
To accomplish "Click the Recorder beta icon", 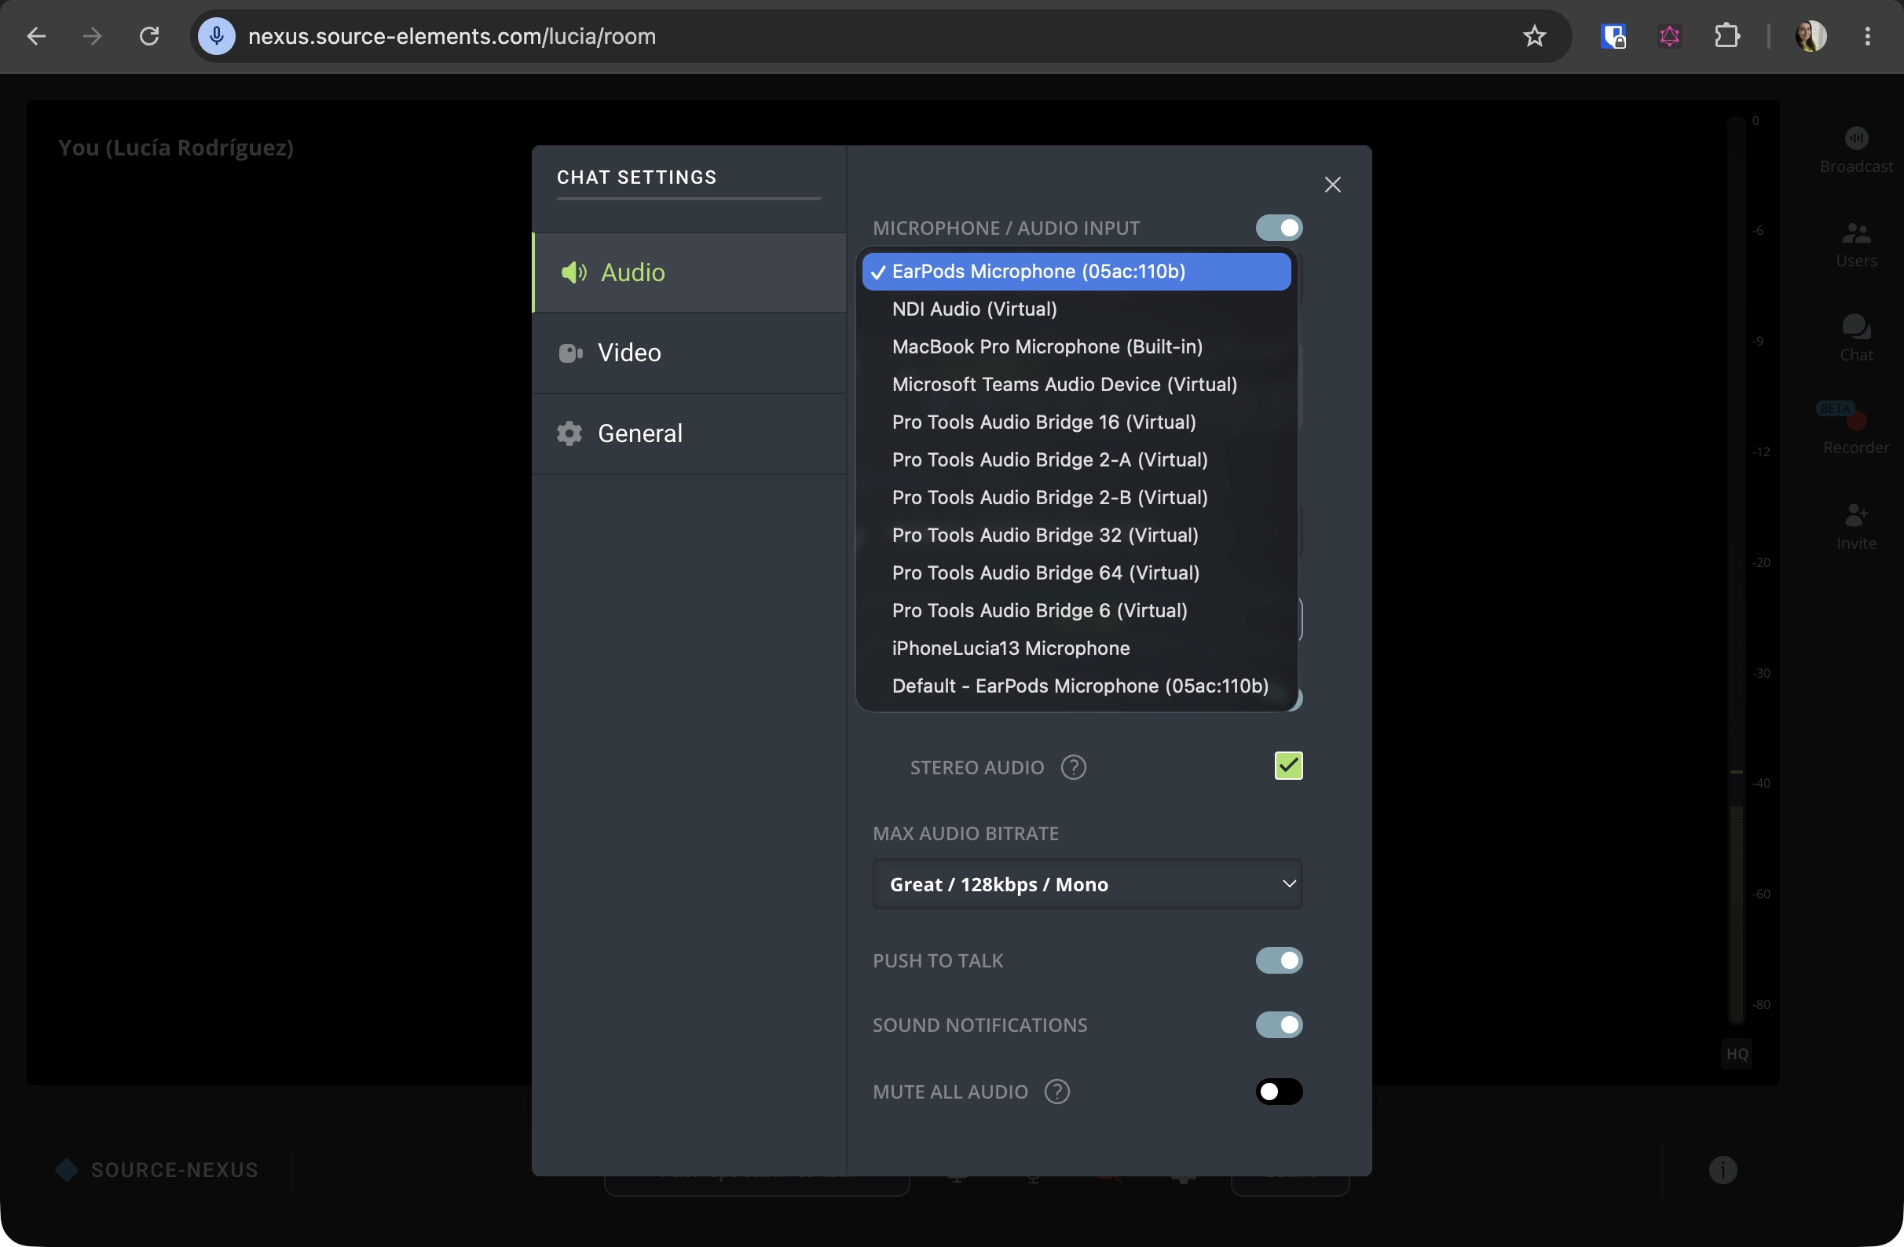I will click(1856, 420).
